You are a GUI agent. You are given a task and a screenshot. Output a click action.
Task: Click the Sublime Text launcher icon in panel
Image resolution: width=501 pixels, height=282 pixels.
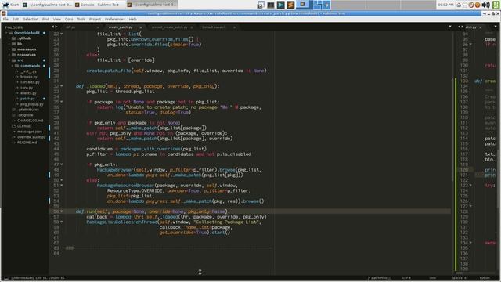click(x=290, y=5)
